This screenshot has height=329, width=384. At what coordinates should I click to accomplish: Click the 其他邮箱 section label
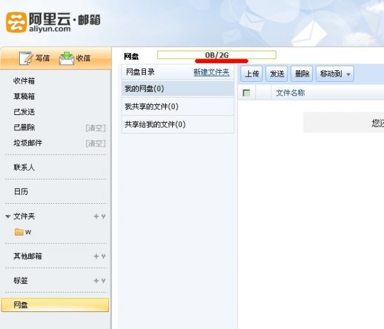(28, 256)
